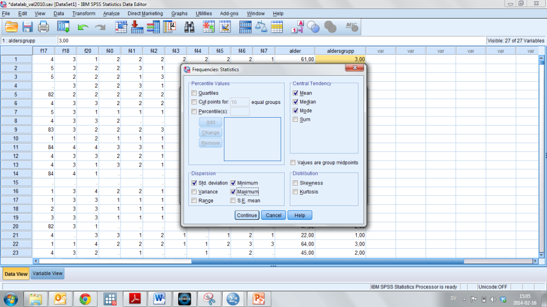
Task: Click Cancel in the Statistics dialog
Action: coord(273,215)
